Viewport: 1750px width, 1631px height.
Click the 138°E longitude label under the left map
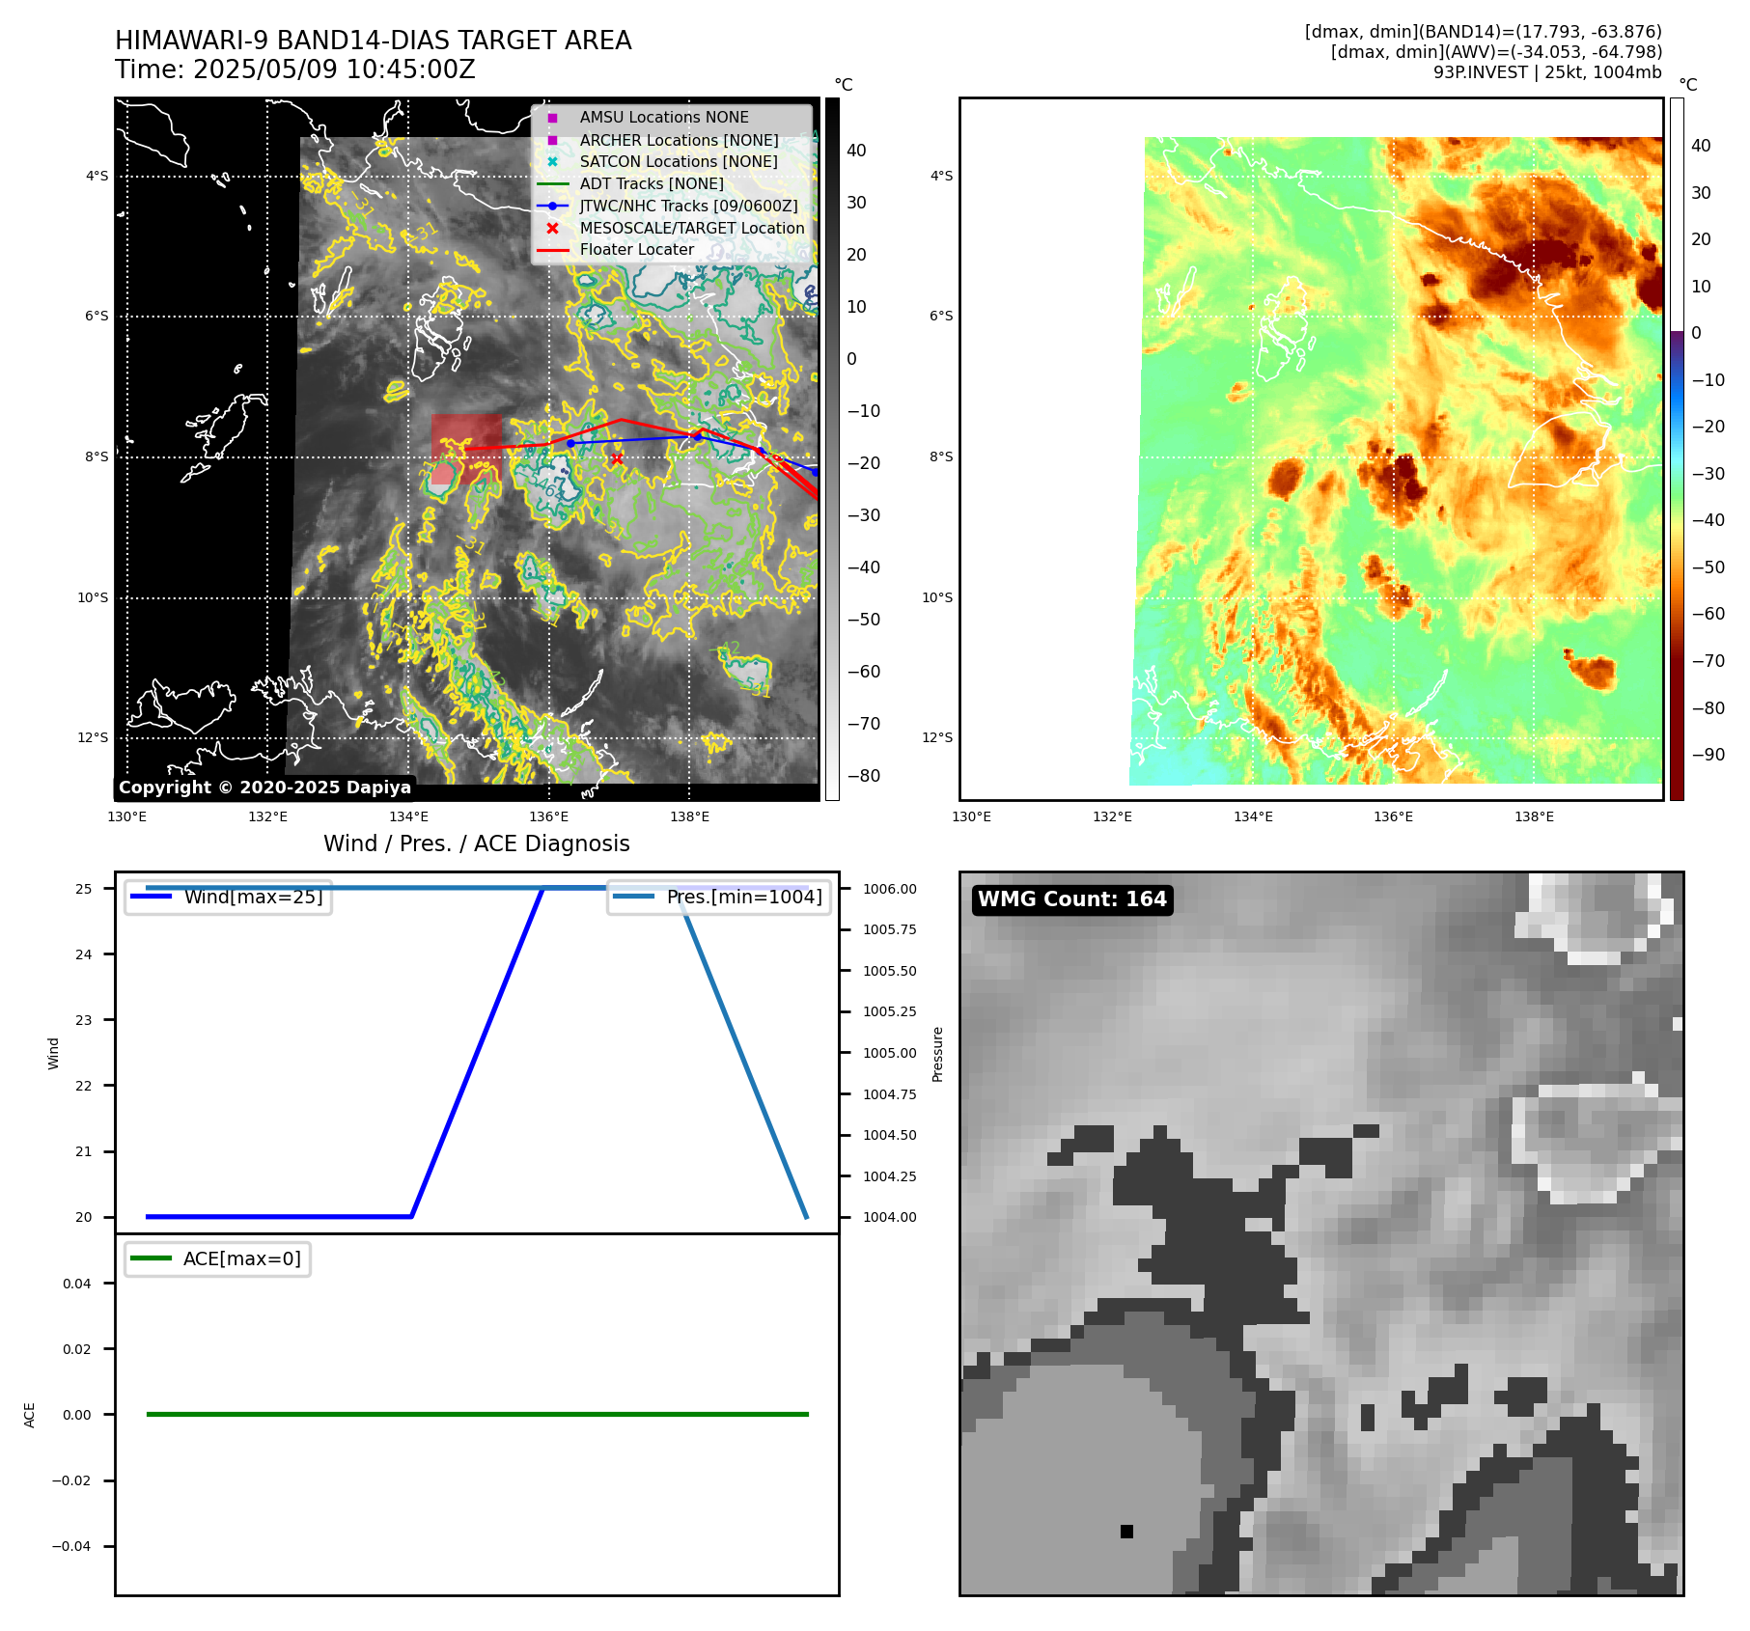689,817
